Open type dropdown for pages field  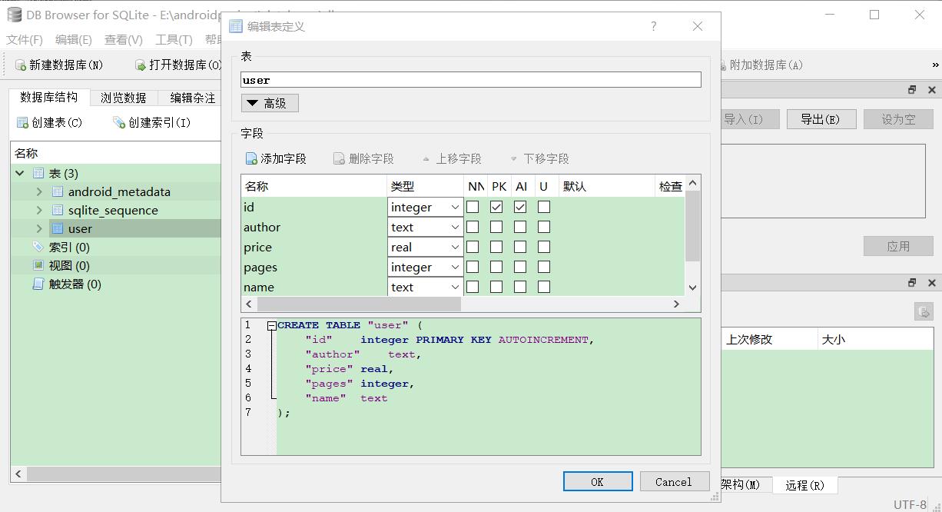(x=425, y=267)
